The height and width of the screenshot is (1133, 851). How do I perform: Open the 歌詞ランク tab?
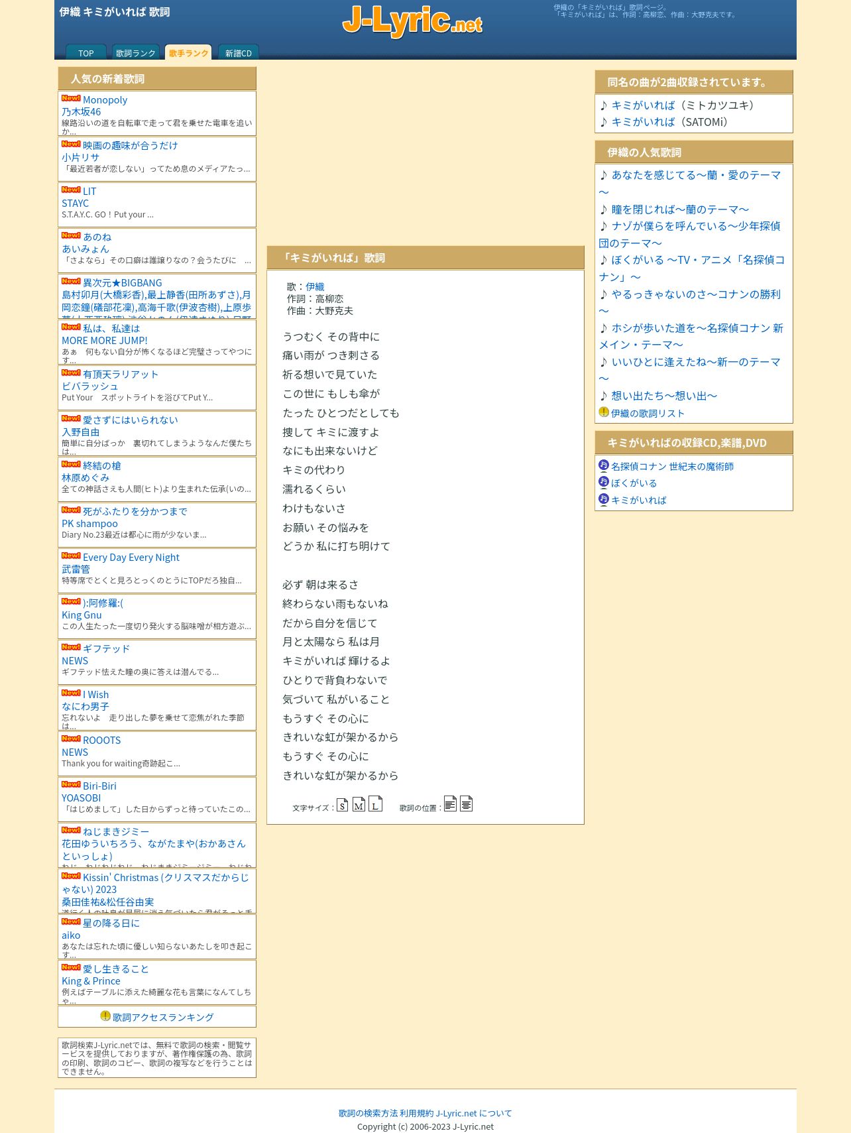[135, 53]
